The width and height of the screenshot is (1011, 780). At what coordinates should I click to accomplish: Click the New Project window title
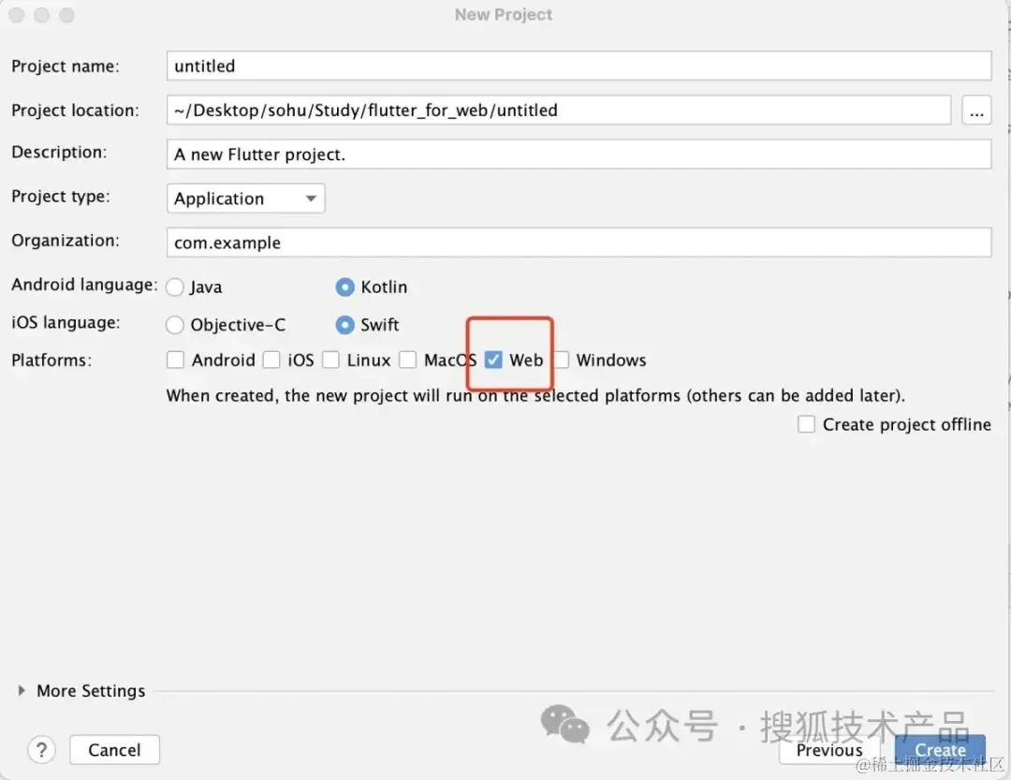point(504,14)
